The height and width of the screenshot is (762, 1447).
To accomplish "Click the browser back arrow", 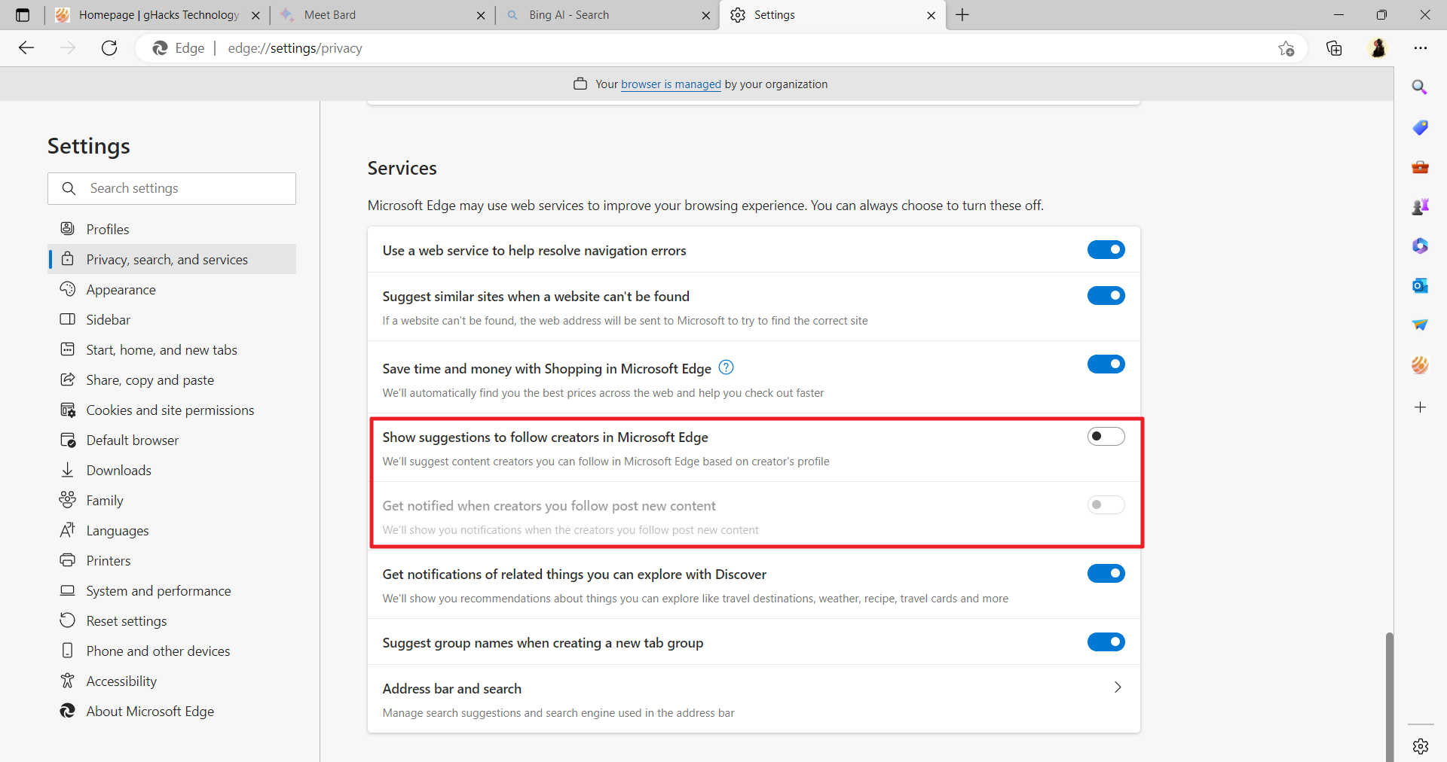I will coord(26,48).
